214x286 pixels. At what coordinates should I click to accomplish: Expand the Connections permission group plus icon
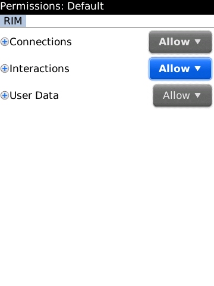pos(5,42)
